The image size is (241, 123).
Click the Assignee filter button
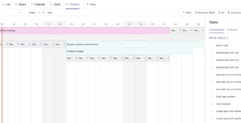pyautogui.click(x=234, y=13)
